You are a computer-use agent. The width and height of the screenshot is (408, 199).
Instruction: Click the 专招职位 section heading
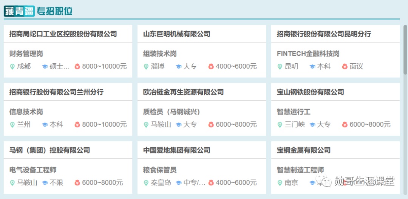click(54, 11)
